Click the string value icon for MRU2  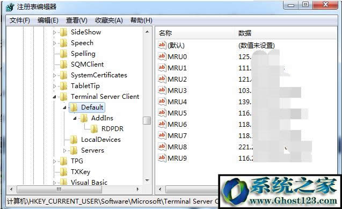click(162, 79)
